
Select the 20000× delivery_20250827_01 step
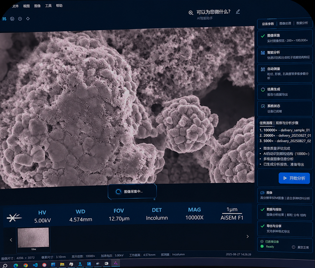[285, 135]
